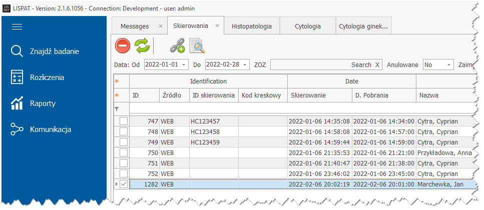The width and height of the screenshot is (484, 210).
Task: Click the ZOZ search input field
Action: [308, 65]
